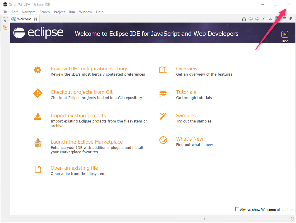Screen dimensions: 296x223
Task: Click the dotted status bar handle near lightbulb
Action: (288, 219)
